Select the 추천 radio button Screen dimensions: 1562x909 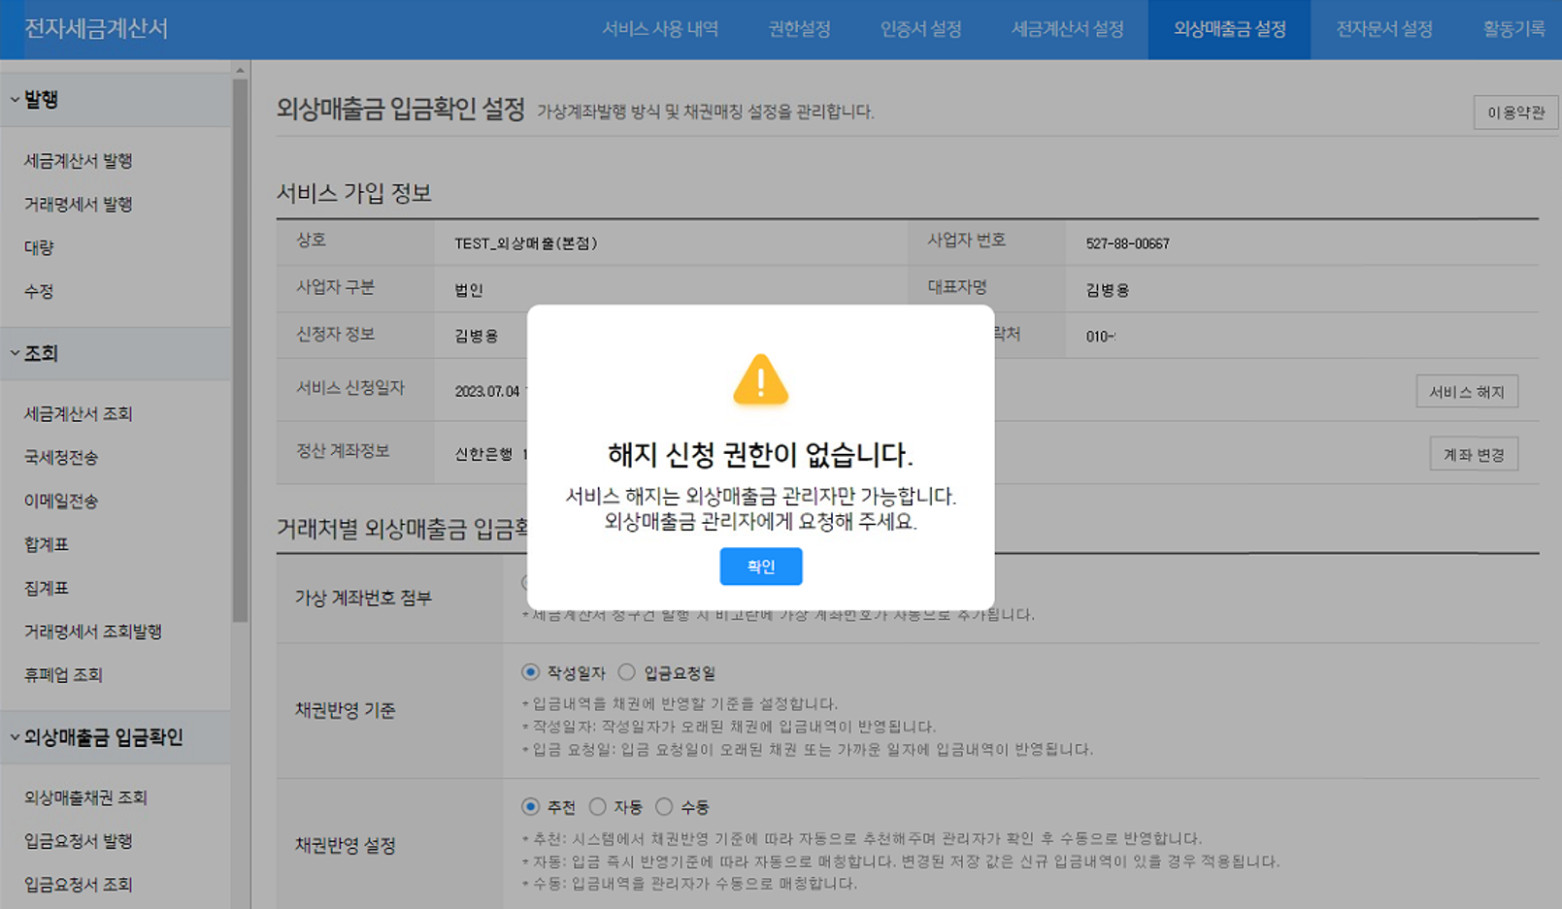point(530,807)
